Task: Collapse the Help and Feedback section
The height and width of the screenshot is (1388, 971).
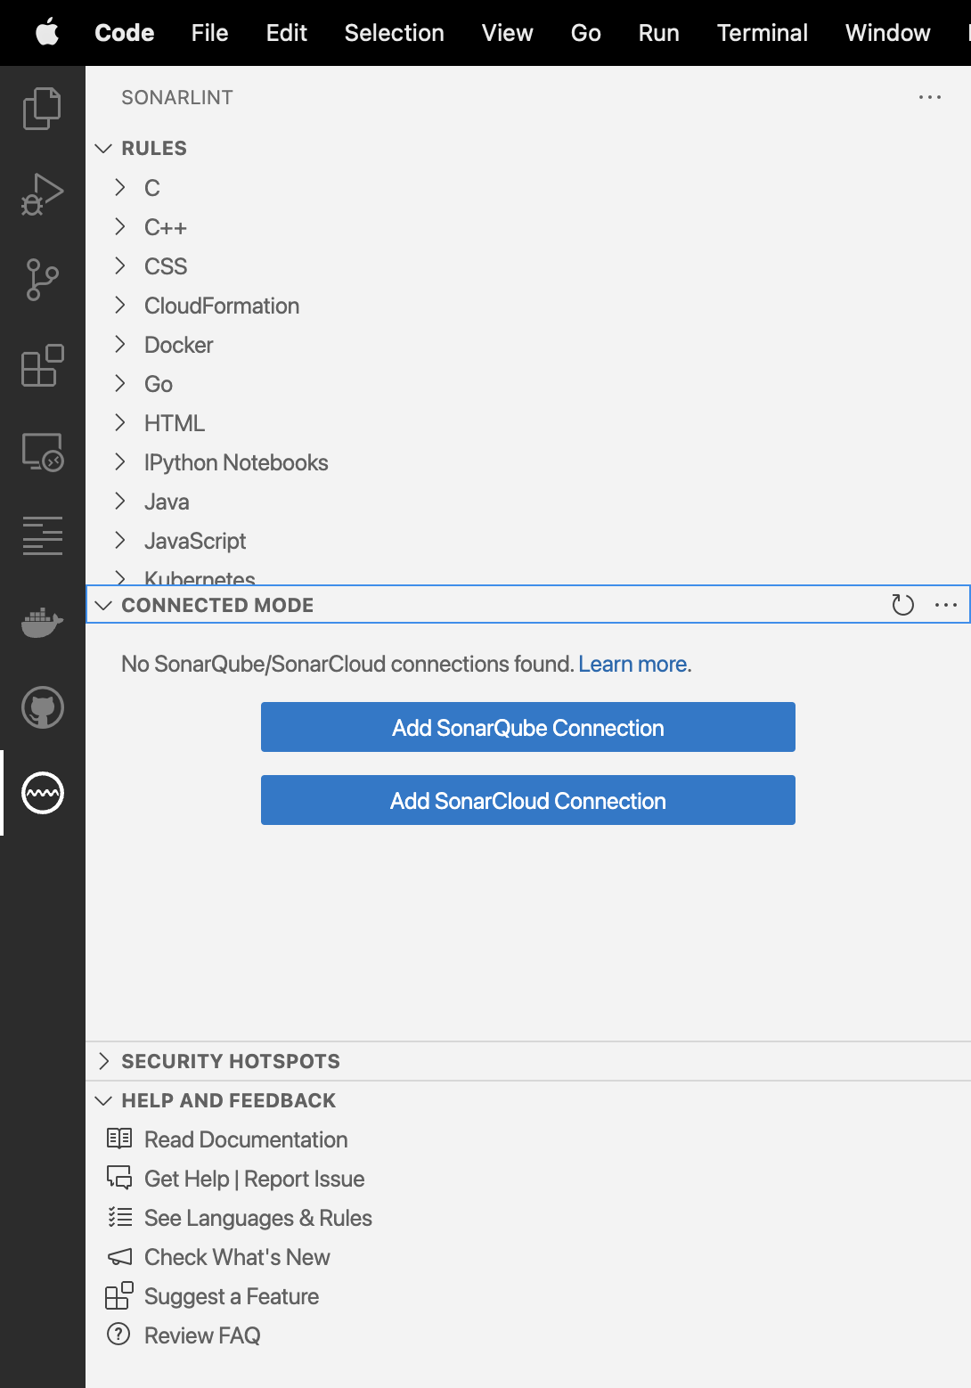Action: [103, 1100]
